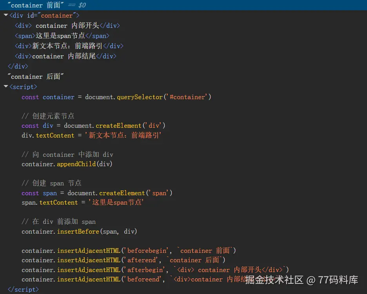Click the container.insertBefore(span, div) line
The height and width of the screenshot is (294, 367).
click(79, 232)
